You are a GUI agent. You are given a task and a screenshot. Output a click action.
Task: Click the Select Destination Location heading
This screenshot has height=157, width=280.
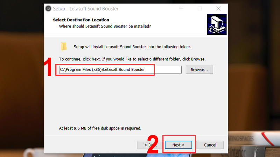click(81, 20)
